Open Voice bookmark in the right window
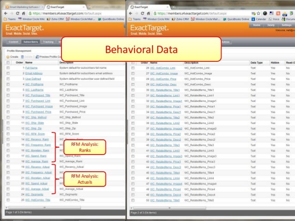This screenshot has width=295, height=221. pos(274,19)
